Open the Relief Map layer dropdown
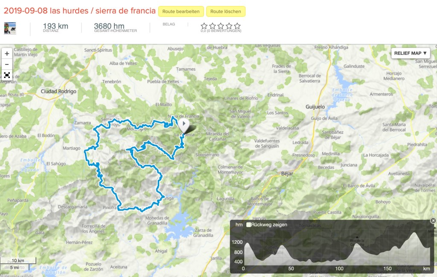Viewport: 437px width, 277px height. click(x=410, y=53)
